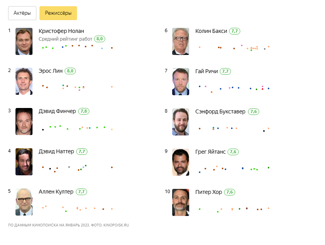Click Эрос Лин's 8,0 rating badge
This screenshot has width=325, height=245.
tap(70, 71)
